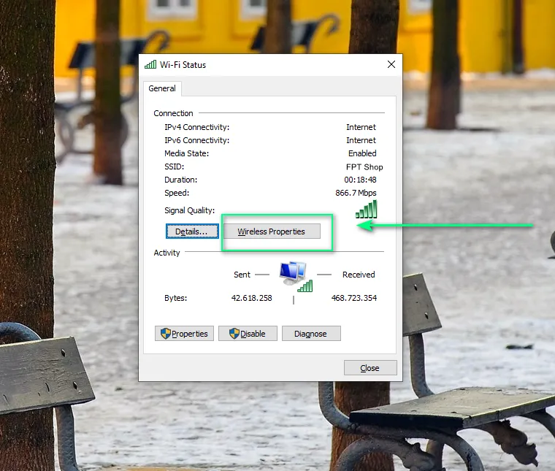
Task: Run Diagnose on the Wi-Fi connection
Action: pos(310,334)
